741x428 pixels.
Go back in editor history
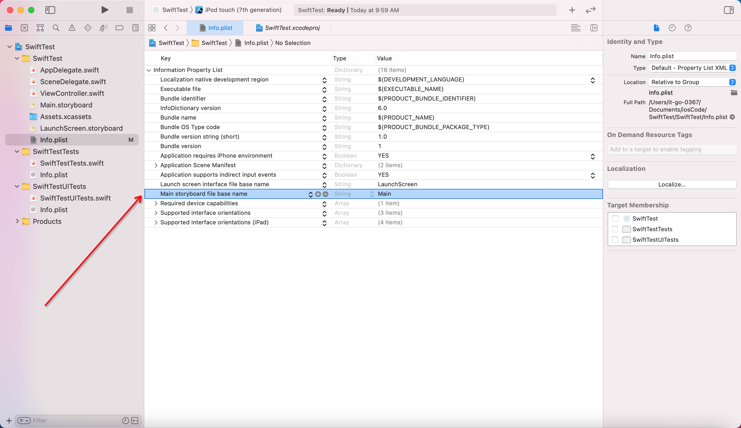click(x=166, y=28)
